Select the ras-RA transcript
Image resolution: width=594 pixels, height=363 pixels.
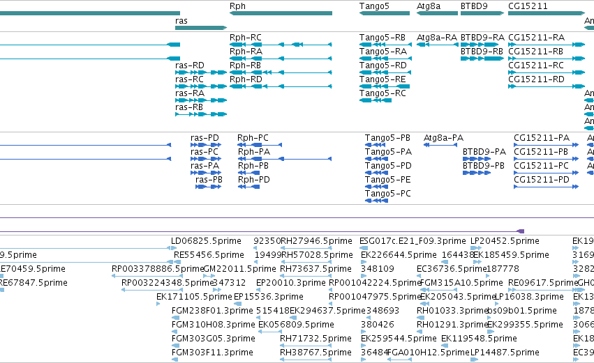coord(201,100)
